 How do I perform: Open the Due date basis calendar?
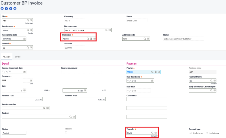point(152,80)
